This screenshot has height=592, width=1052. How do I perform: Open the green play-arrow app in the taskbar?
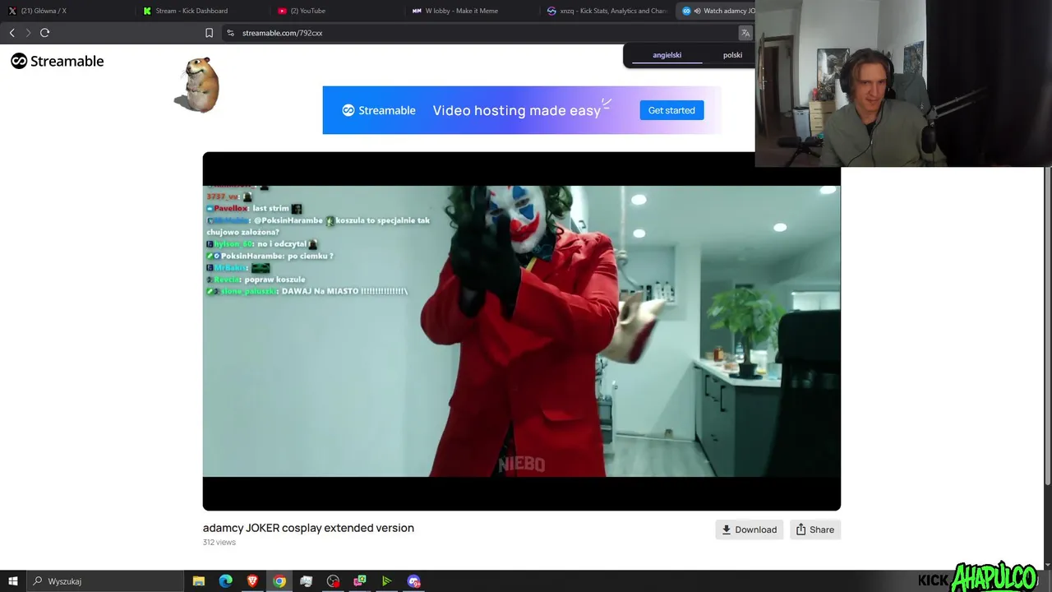[x=386, y=581]
